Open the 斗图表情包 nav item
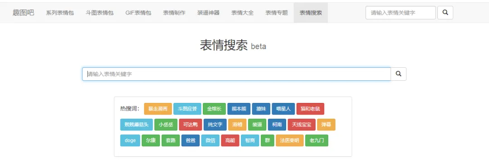Image resolution: width=489 pixels, height=167 pixels. coord(100,13)
